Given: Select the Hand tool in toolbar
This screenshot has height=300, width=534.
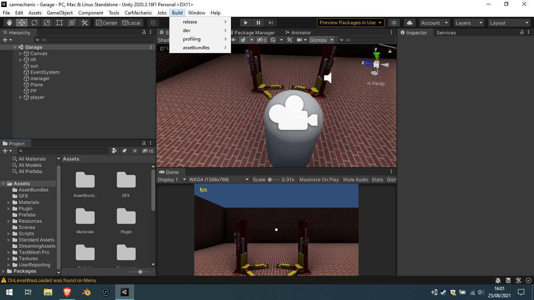Looking at the screenshot, I should 9,23.
